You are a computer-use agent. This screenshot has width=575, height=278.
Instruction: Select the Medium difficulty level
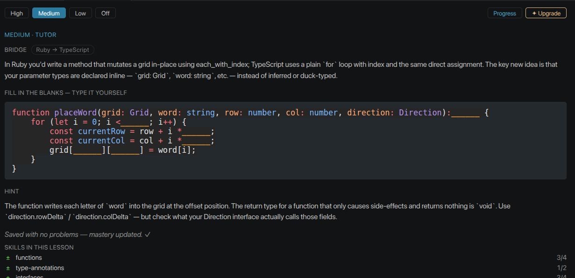tap(49, 13)
